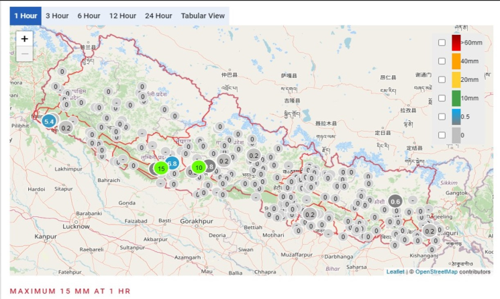This screenshot has width=500, height=299.
Task: Click the dark gray 8 marker beside green 10
Action: pyautogui.click(x=211, y=166)
